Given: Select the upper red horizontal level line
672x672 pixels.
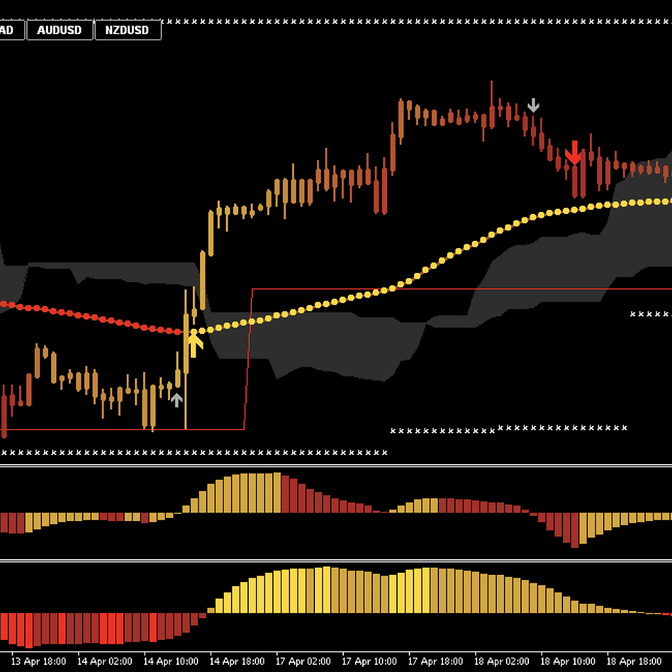Looking at the screenshot, I should click(x=459, y=289).
